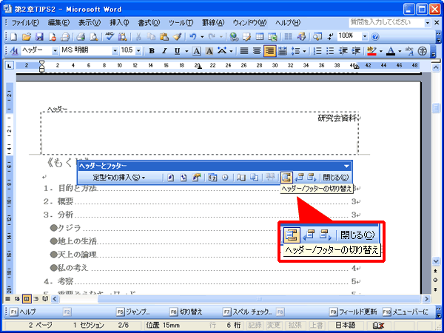Click the F9 フィールド更新 function key button

click(353, 312)
